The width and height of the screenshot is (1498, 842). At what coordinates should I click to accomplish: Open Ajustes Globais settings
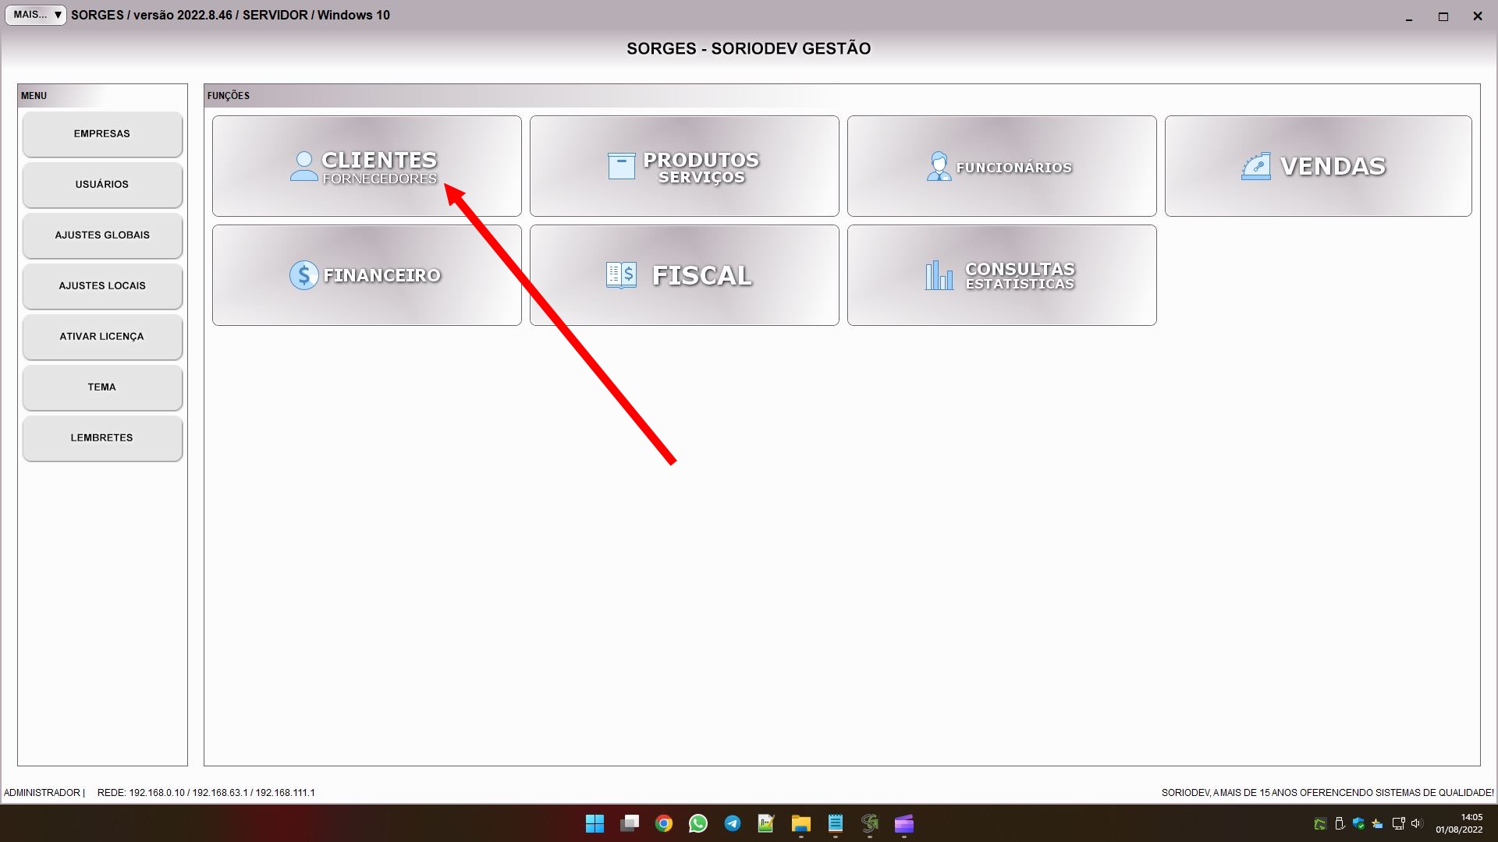point(102,235)
